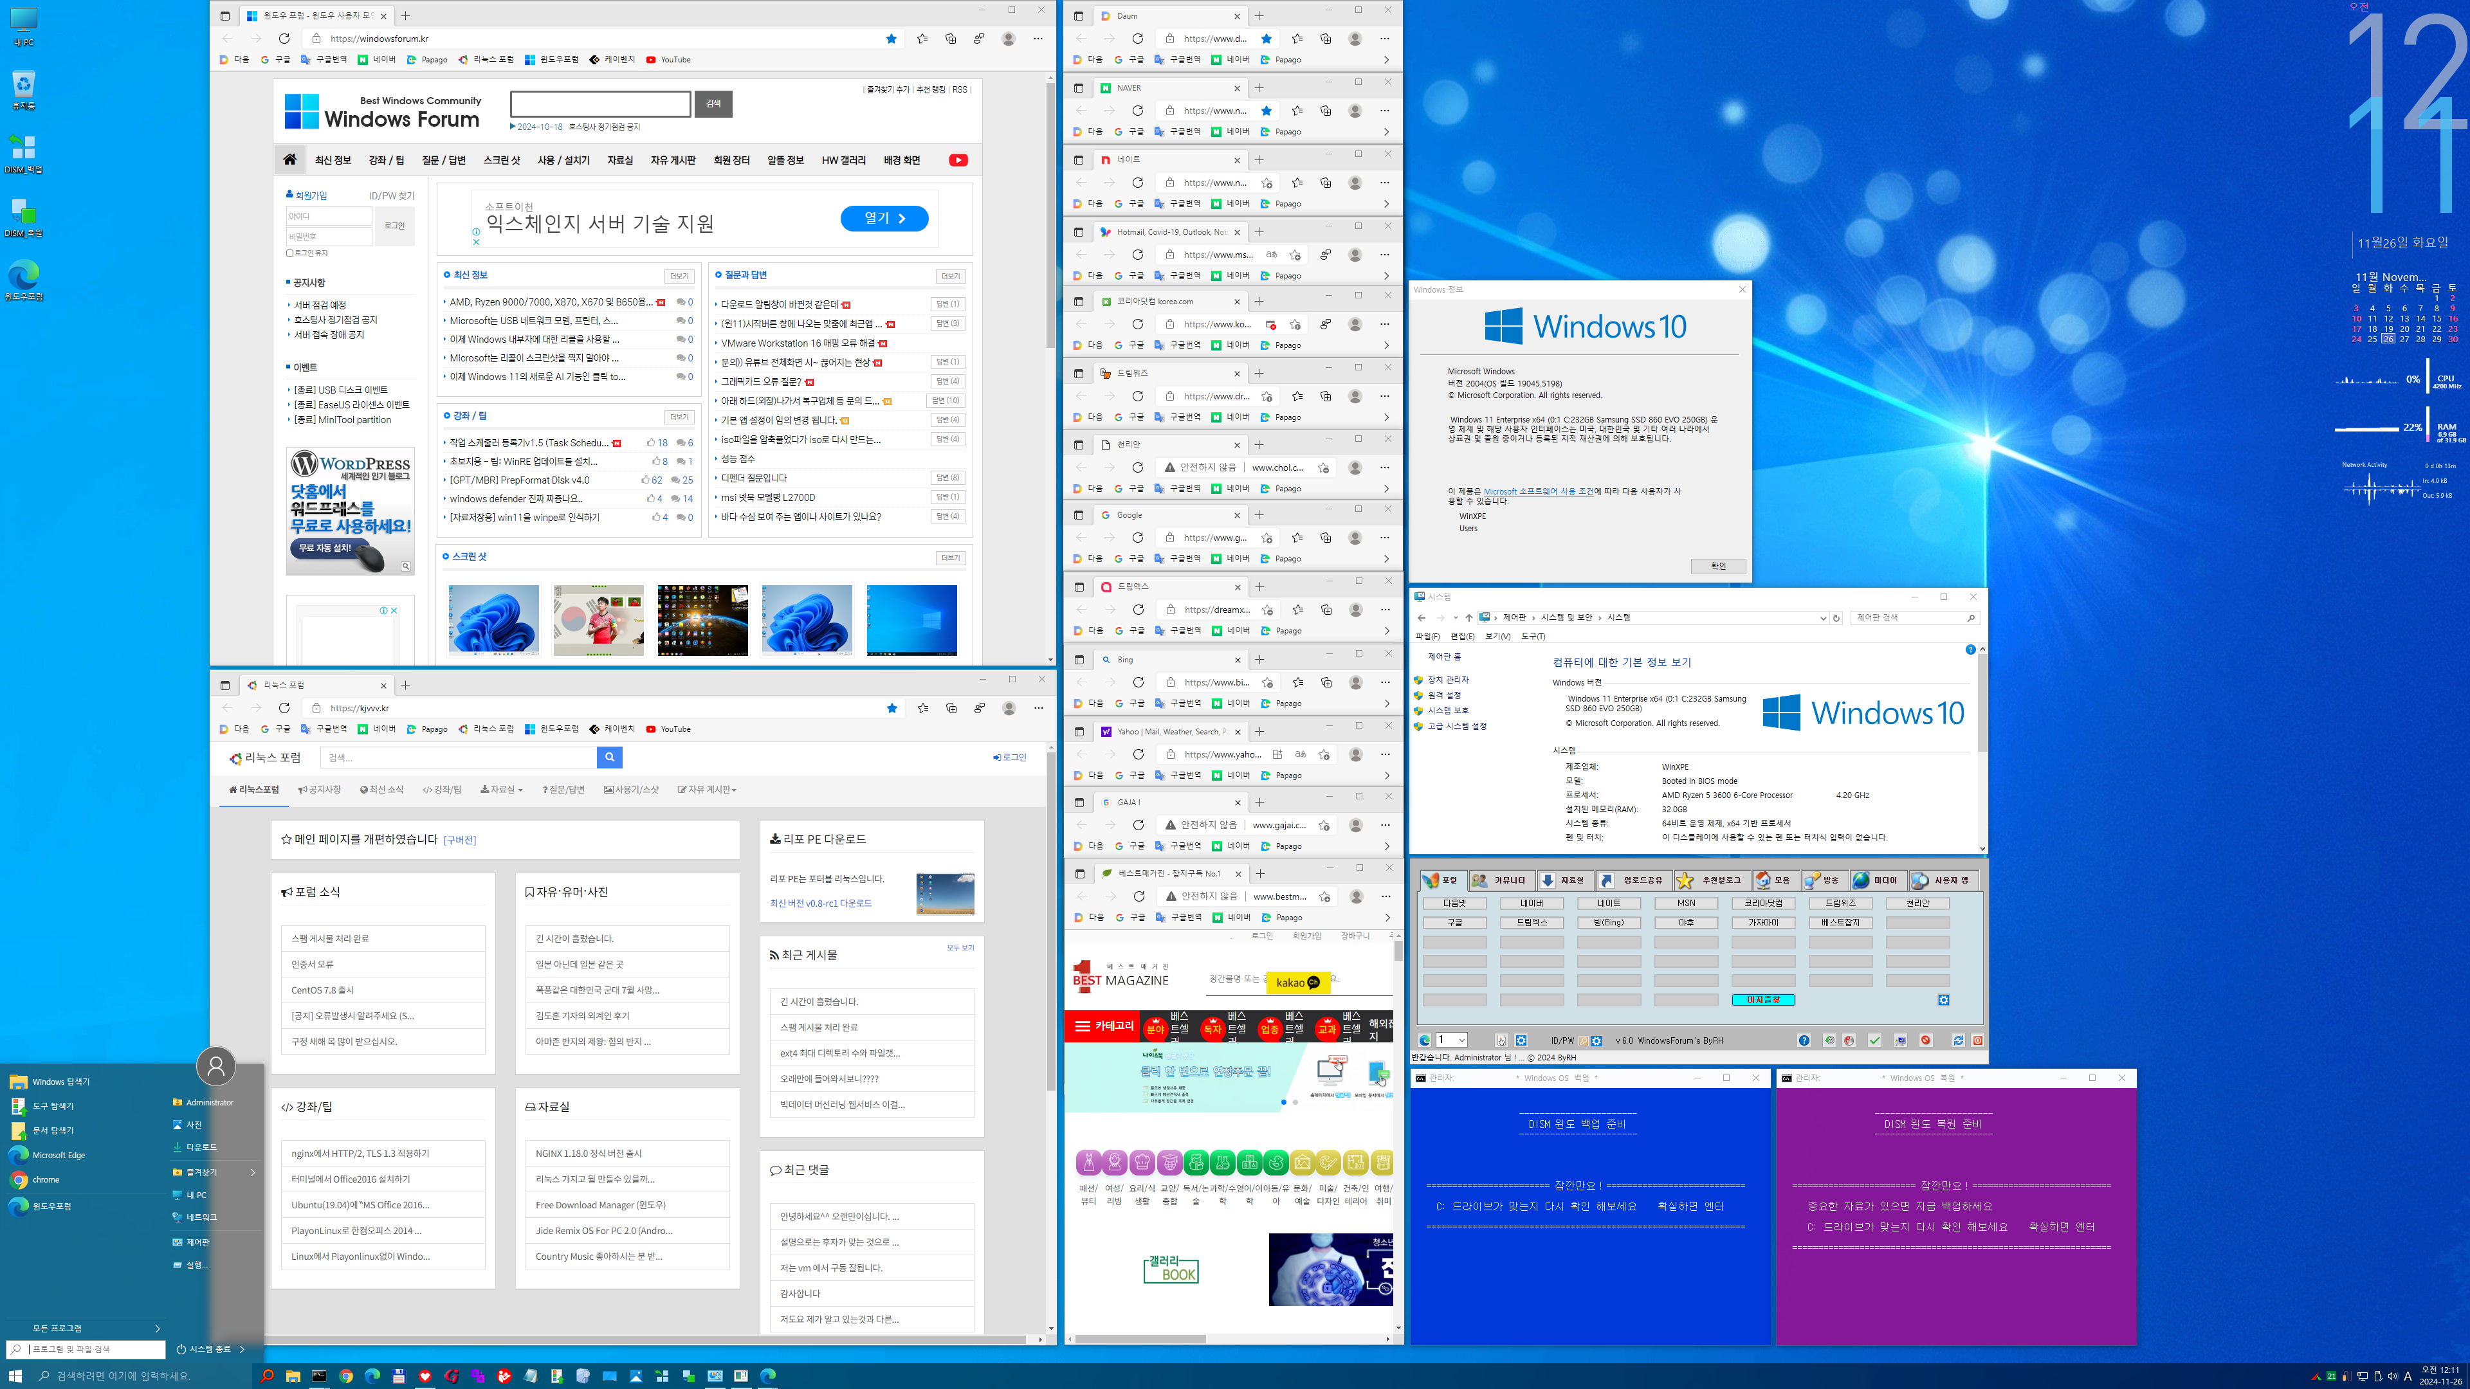This screenshot has width=2470, height=1389.
Task: Click the 로그인 button on Windows Forum
Action: (394, 226)
